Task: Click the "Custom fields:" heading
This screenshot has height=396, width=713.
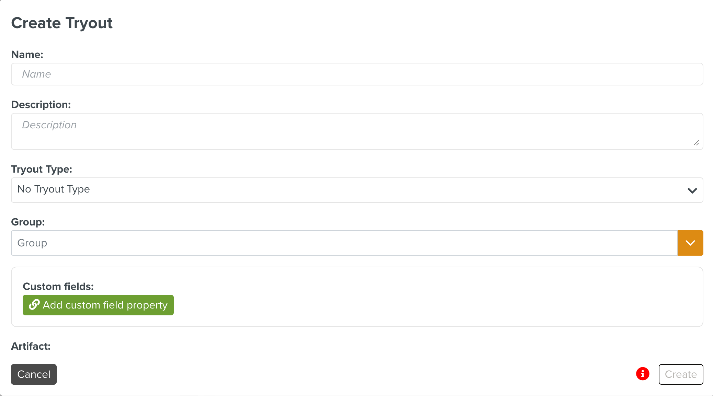Action: [58, 287]
